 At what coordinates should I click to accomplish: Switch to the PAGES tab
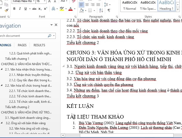[22, 45]
